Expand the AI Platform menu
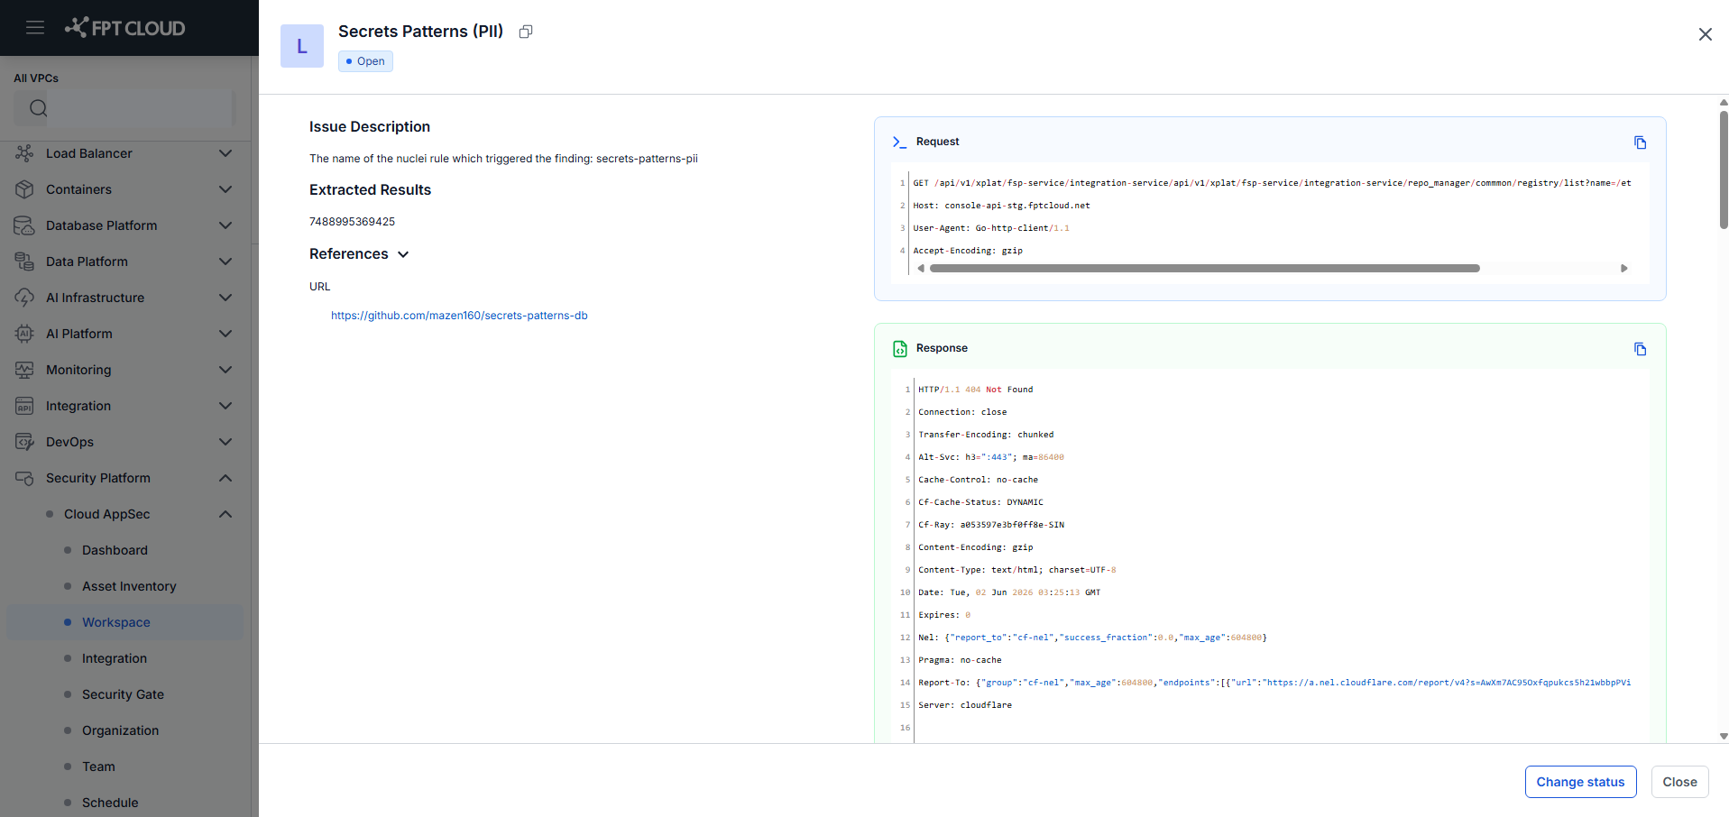This screenshot has width=1729, height=817. click(x=225, y=334)
